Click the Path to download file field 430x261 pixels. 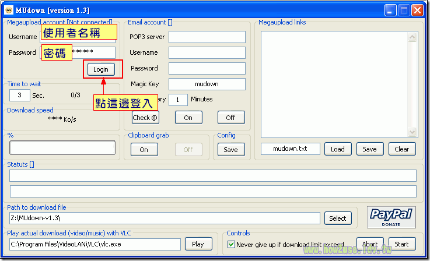tap(165, 218)
